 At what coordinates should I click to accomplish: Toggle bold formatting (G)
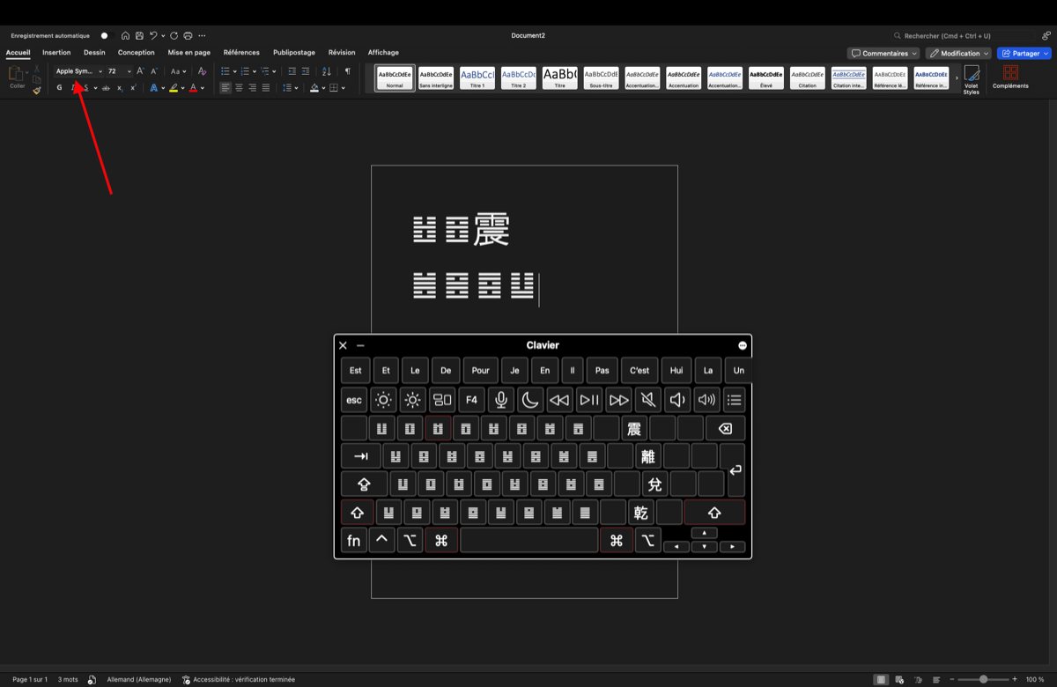click(x=59, y=88)
